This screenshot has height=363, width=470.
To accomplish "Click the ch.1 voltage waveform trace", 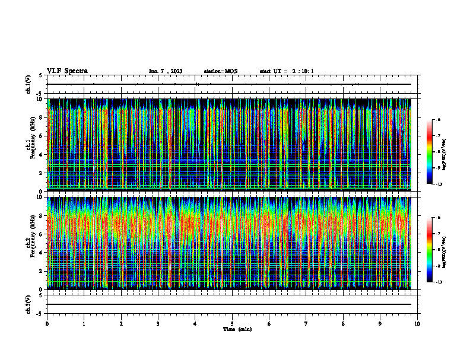I will click(x=229, y=84).
